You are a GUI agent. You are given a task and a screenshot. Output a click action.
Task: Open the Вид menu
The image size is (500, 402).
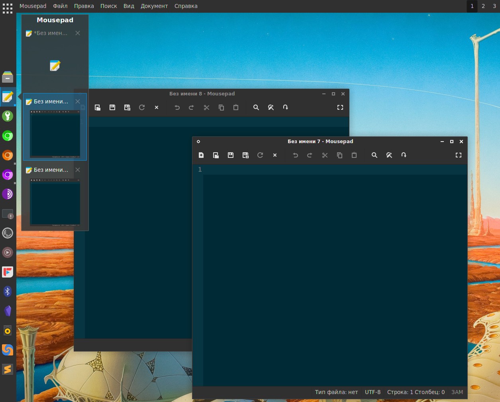pos(129,6)
